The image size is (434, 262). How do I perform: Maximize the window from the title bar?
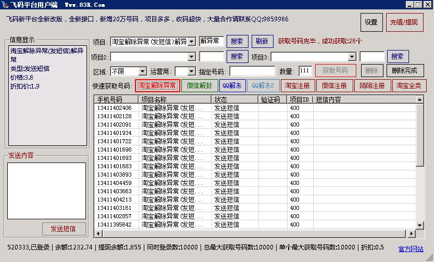[418, 4]
